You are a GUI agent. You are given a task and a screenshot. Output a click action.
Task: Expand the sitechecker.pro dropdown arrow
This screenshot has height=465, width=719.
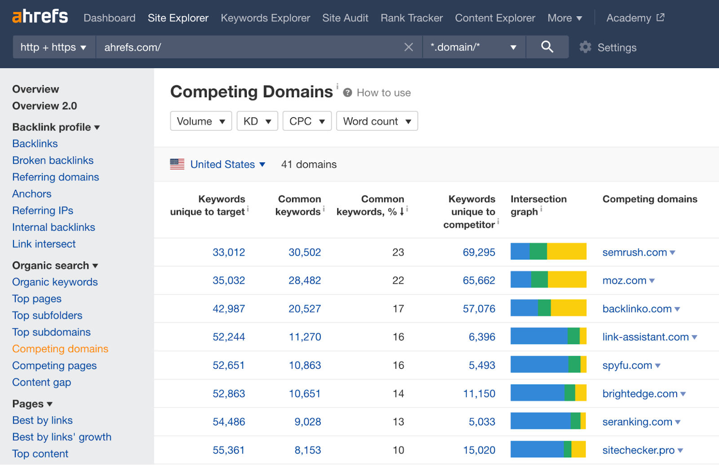680,451
